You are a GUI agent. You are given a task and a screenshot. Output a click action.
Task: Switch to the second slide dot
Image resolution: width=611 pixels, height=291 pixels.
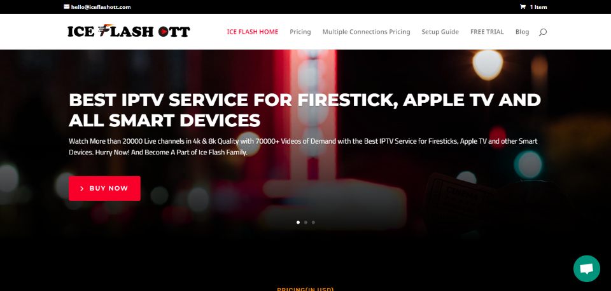(305, 222)
